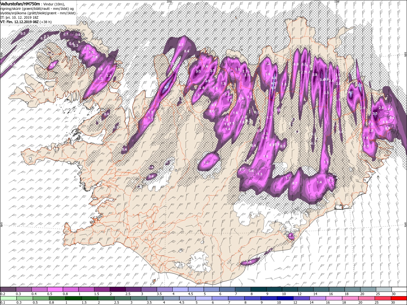Click the '(+38 h)' forecast offset text
Image resolution: width=407 pixels, height=305 pixels.
(x=45, y=22)
